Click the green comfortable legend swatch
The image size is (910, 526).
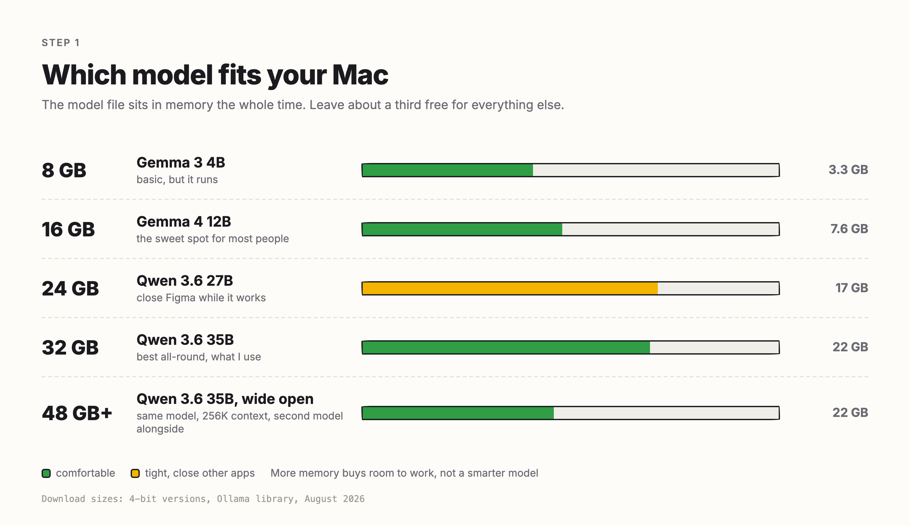click(x=46, y=473)
